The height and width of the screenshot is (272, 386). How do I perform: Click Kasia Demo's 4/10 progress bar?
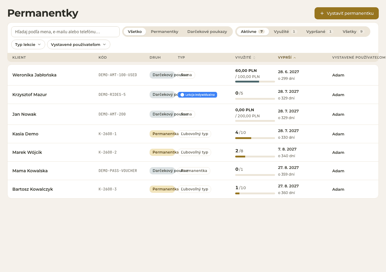click(x=255, y=138)
